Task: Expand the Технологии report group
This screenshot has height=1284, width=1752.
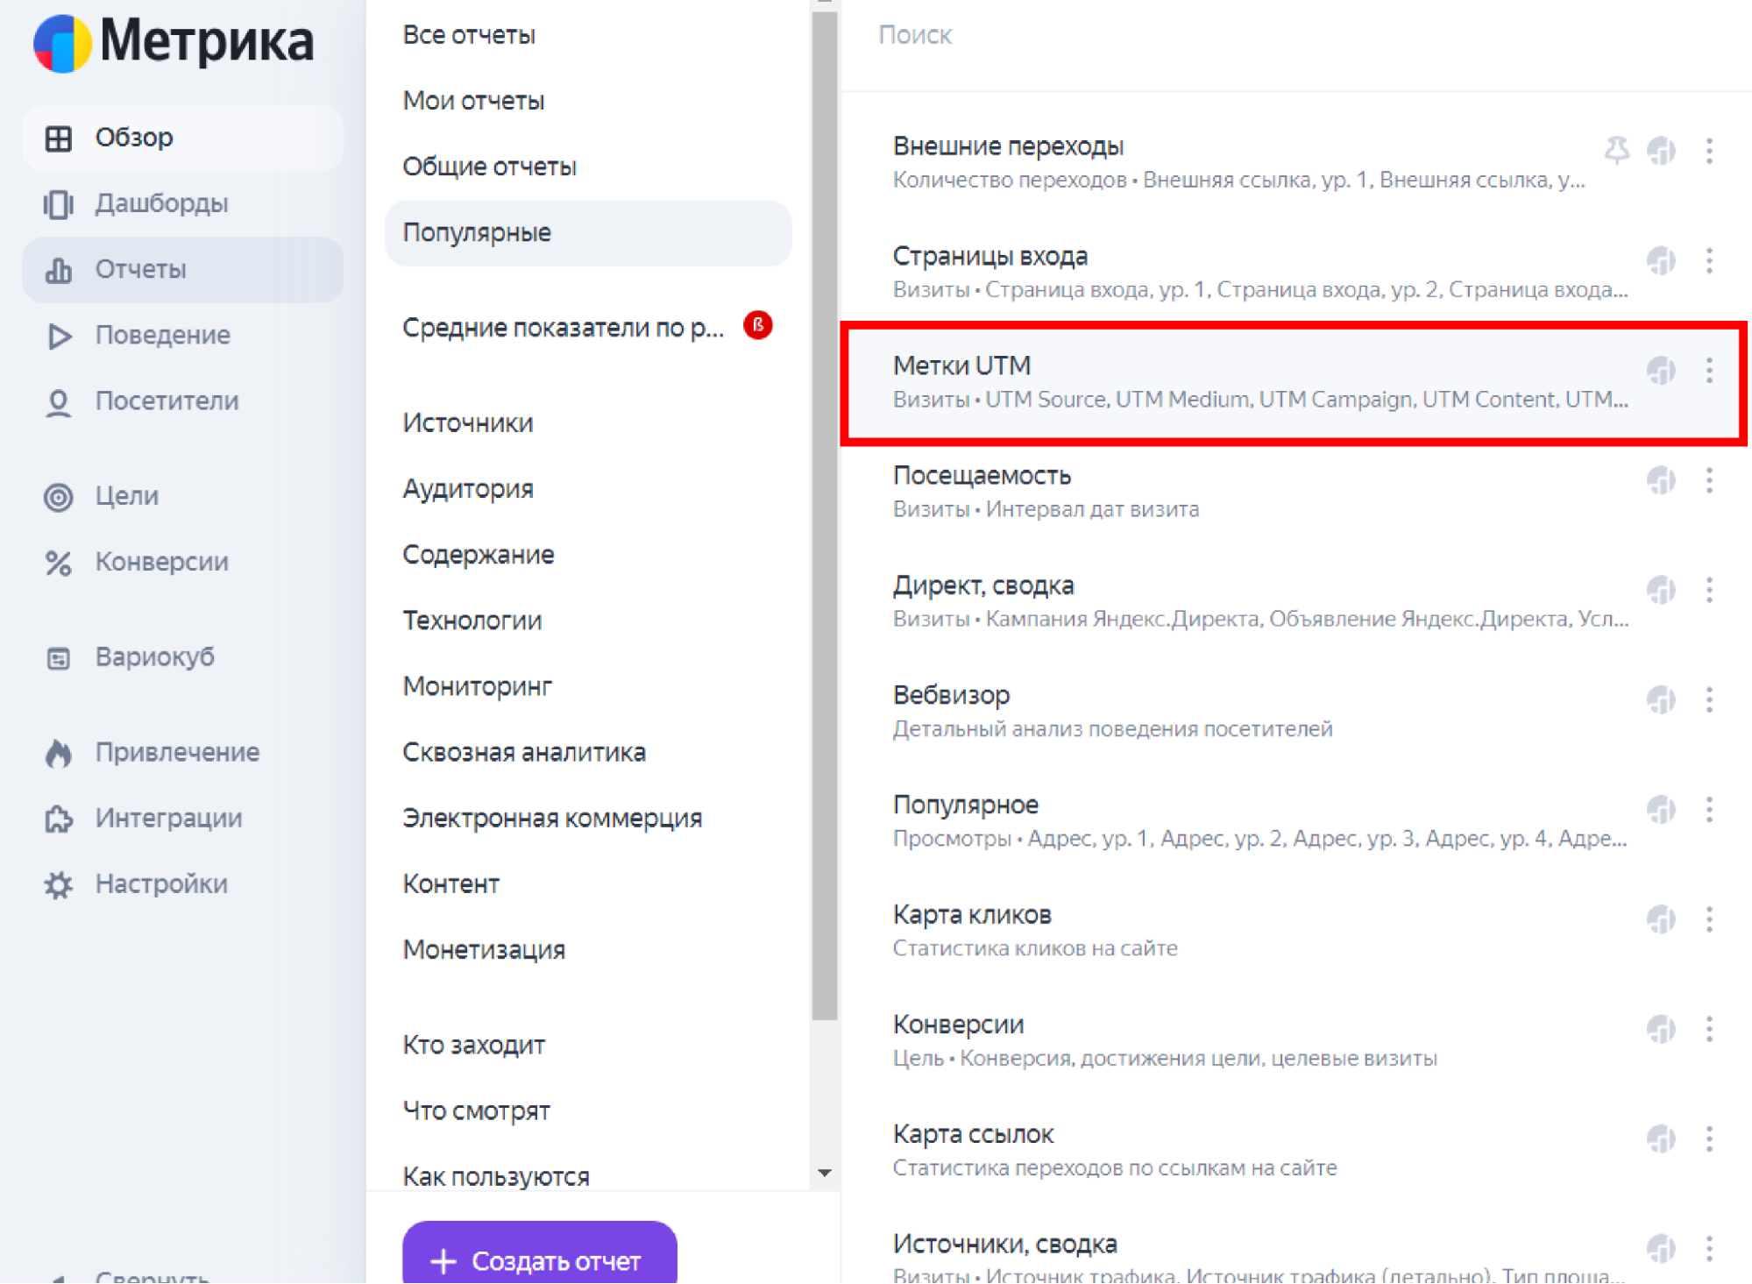Action: click(x=472, y=621)
